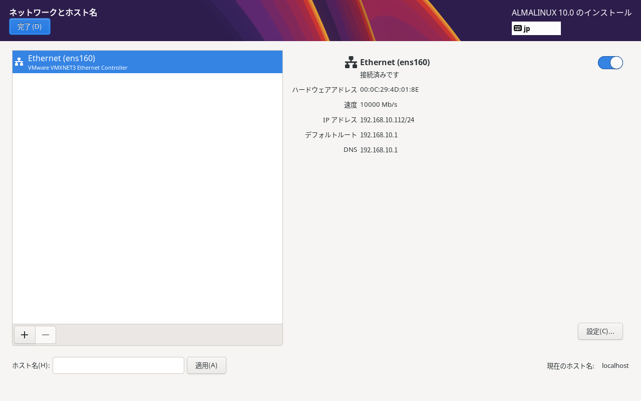
Task: Click the DNS label in details
Action: [350, 150]
